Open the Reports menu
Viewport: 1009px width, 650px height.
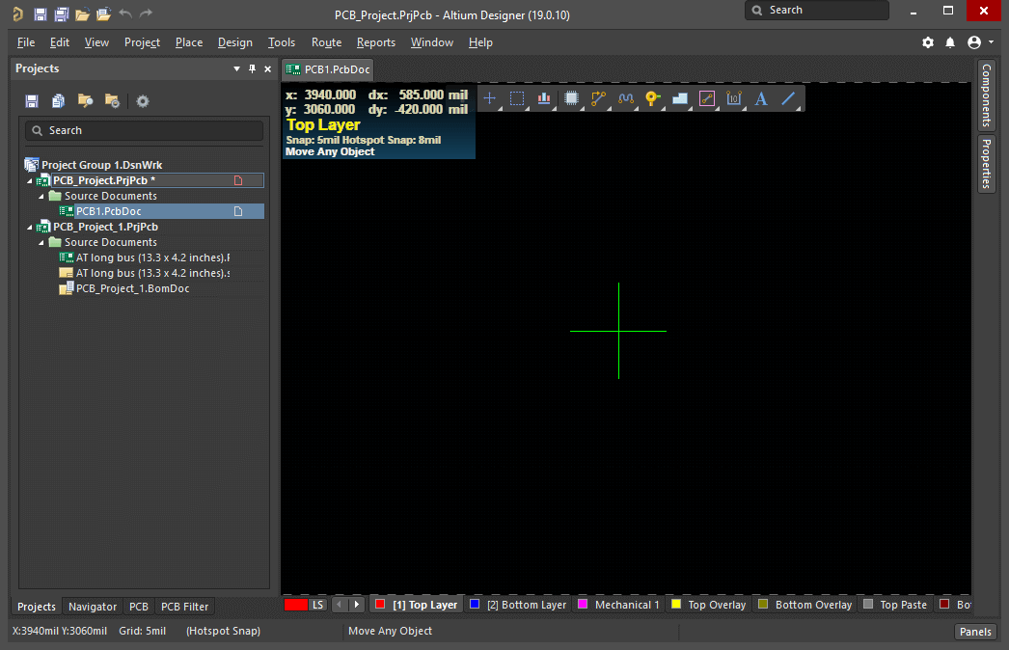click(376, 42)
